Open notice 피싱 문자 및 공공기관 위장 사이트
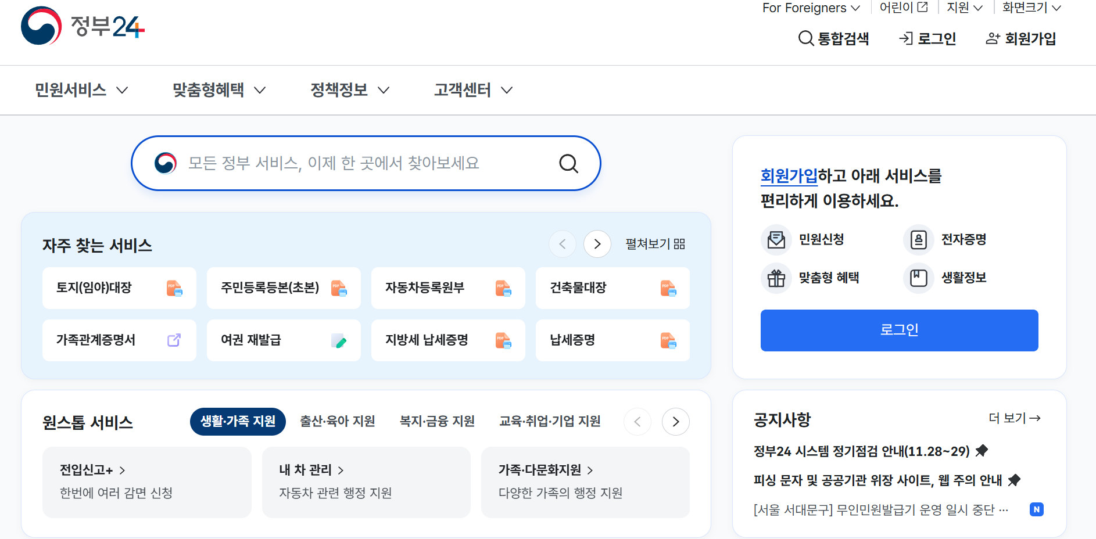Image resolution: width=1096 pixels, height=539 pixels. click(x=878, y=480)
